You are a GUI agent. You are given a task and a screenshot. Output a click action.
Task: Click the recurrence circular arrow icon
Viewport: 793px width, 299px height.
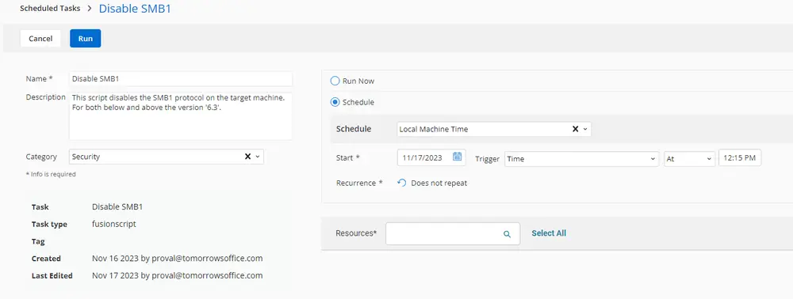pyautogui.click(x=401, y=183)
